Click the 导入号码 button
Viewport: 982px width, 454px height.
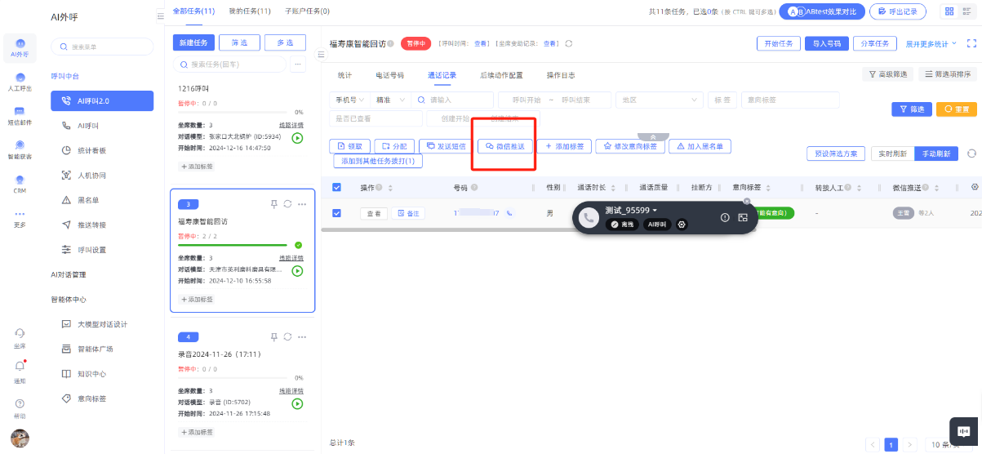pos(826,43)
